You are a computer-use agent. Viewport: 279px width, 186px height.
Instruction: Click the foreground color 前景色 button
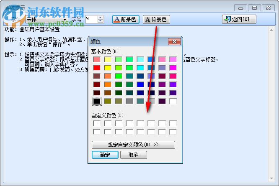pos(126,19)
